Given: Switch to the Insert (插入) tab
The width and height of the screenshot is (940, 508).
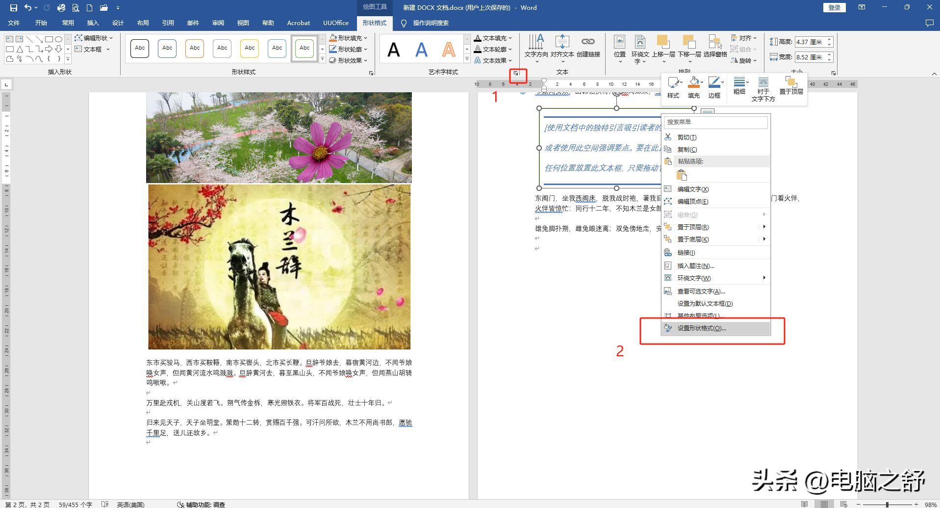Looking at the screenshot, I should pos(93,23).
